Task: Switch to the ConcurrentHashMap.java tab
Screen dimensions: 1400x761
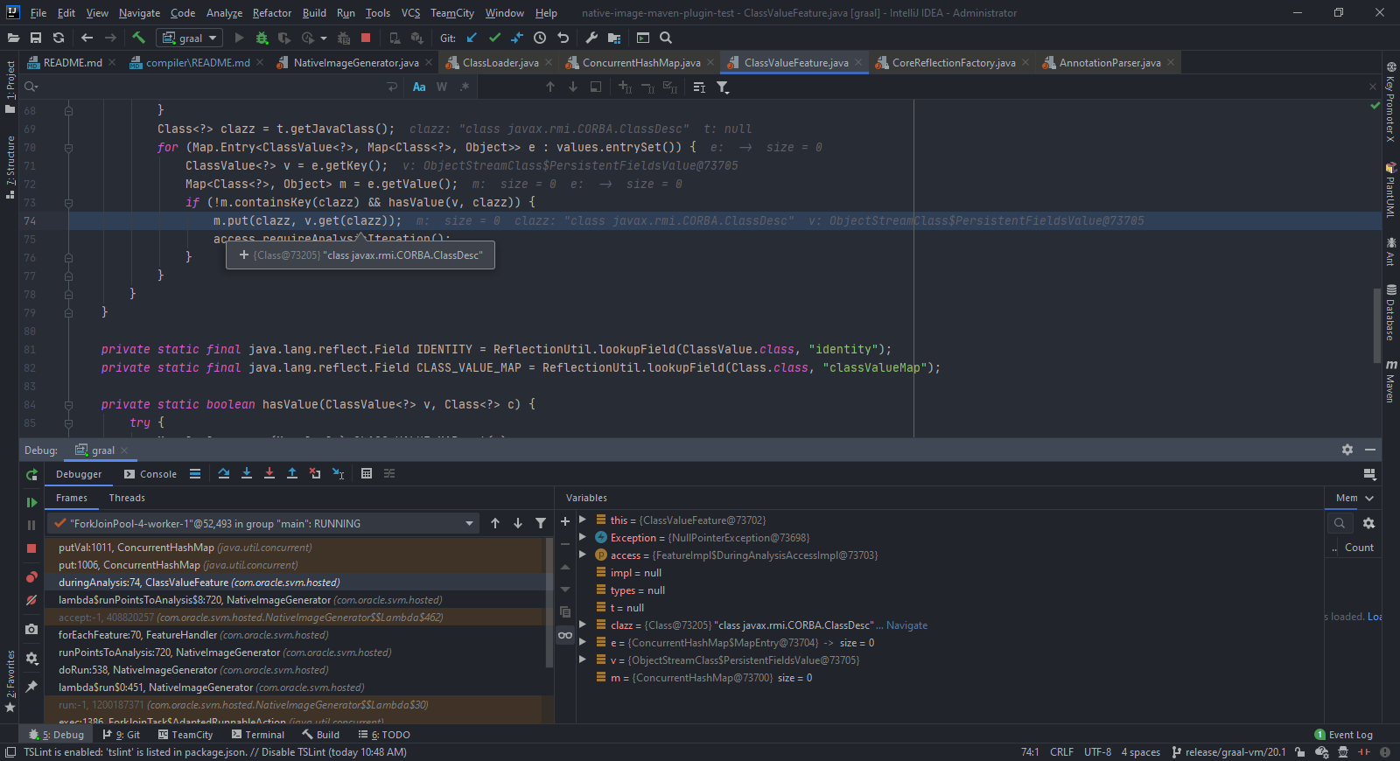Action: (x=640, y=63)
